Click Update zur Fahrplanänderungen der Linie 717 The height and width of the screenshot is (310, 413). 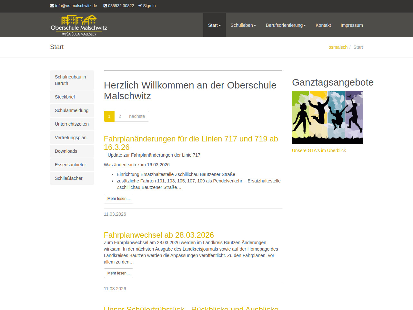tap(154, 155)
